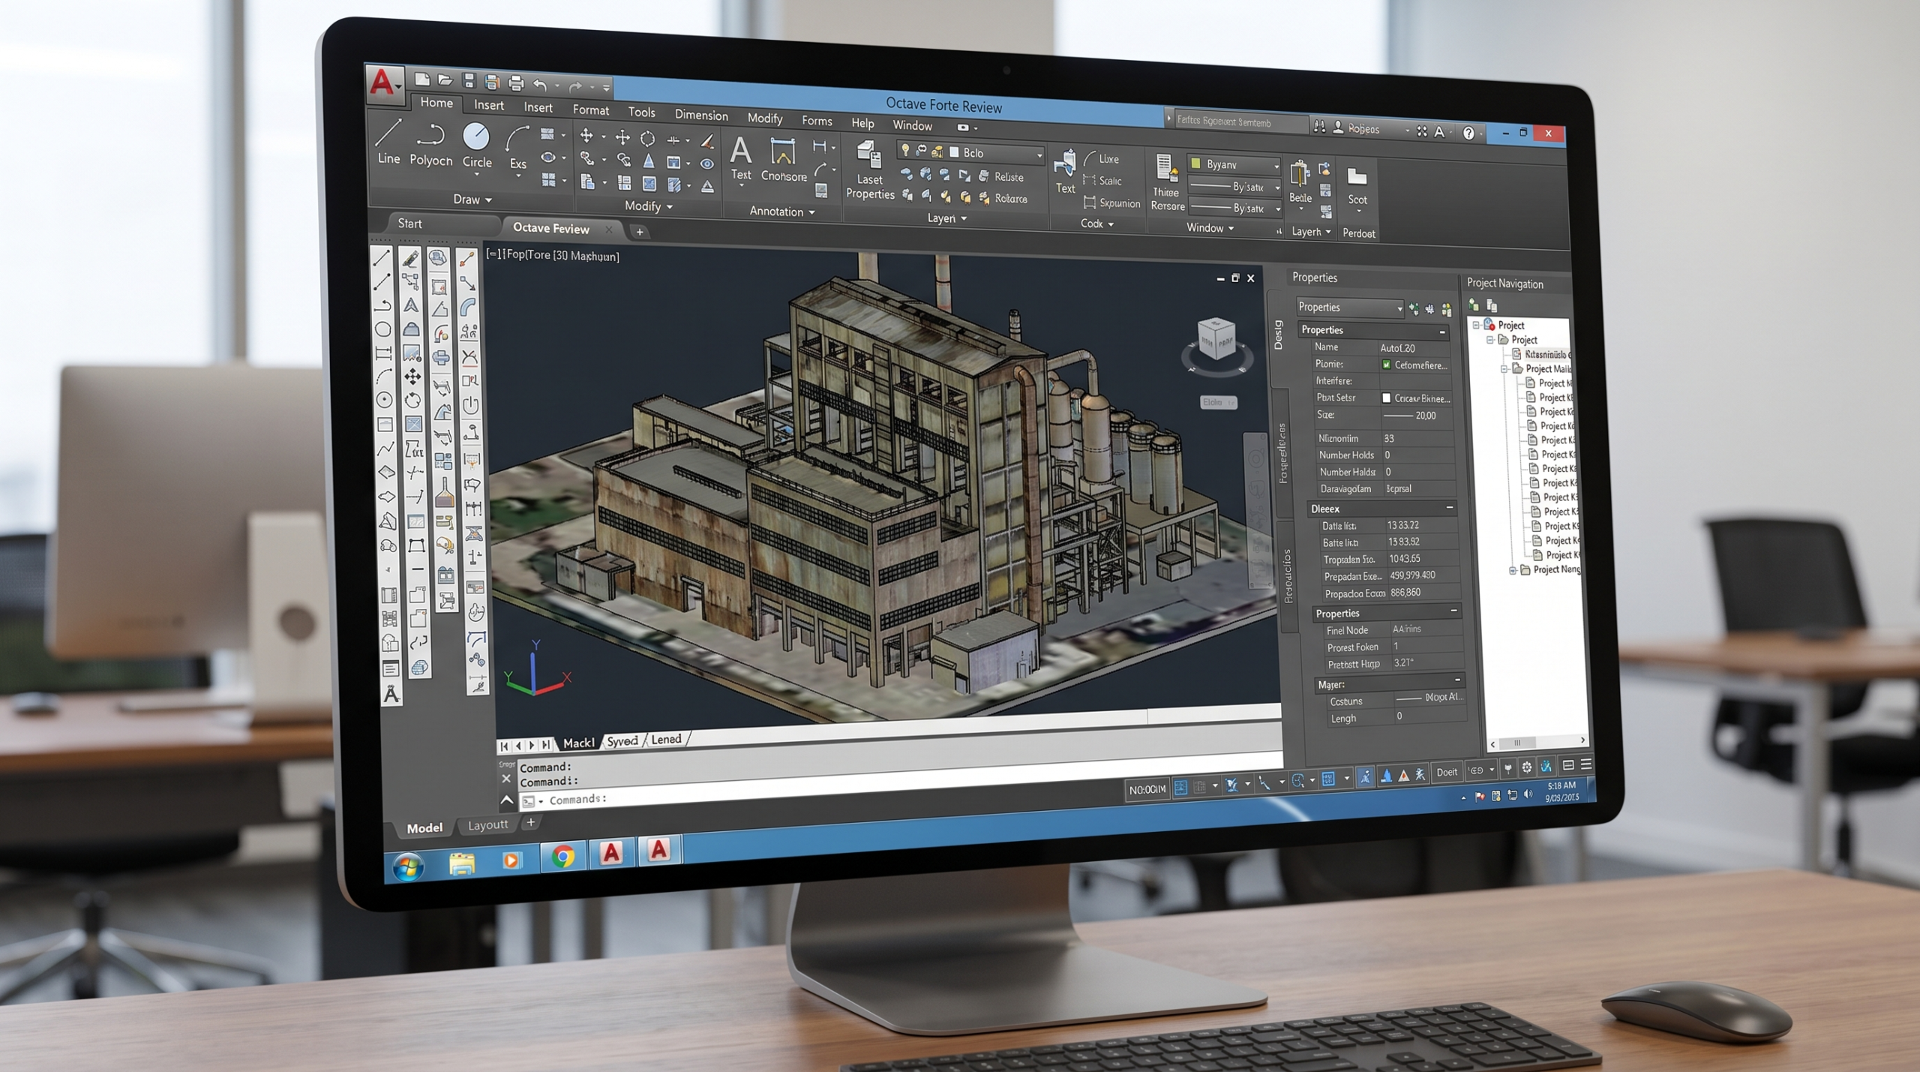Image resolution: width=1920 pixels, height=1072 pixels.
Task: Click the Print icon in quick toolbar
Action: tap(515, 83)
